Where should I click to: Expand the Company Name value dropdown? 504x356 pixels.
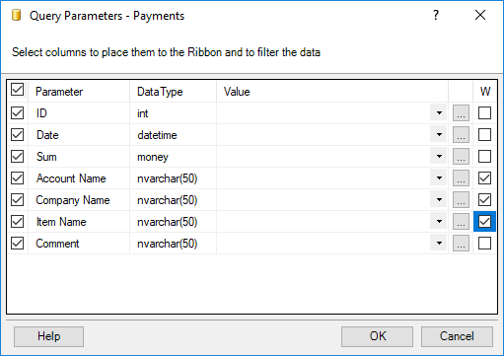point(439,200)
